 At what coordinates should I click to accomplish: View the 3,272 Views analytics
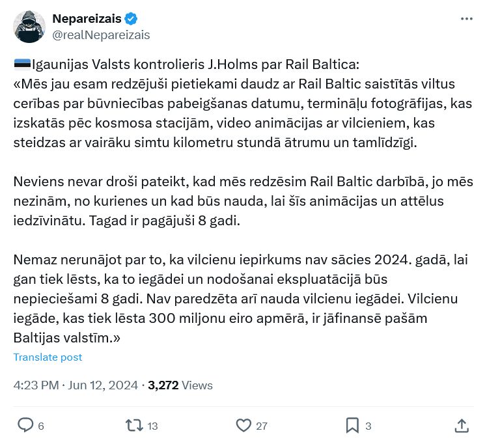coord(180,385)
